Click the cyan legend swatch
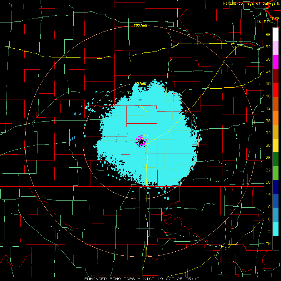 [x=276, y=229]
